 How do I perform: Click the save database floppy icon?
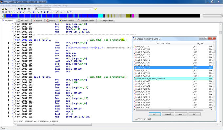pyautogui.click(x=6, y=9)
